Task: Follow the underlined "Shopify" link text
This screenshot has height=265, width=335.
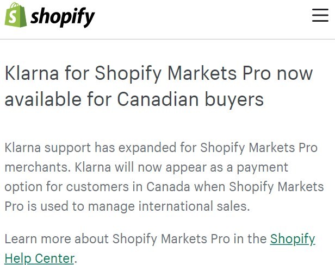Action: pyautogui.click(x=293, y=239)
